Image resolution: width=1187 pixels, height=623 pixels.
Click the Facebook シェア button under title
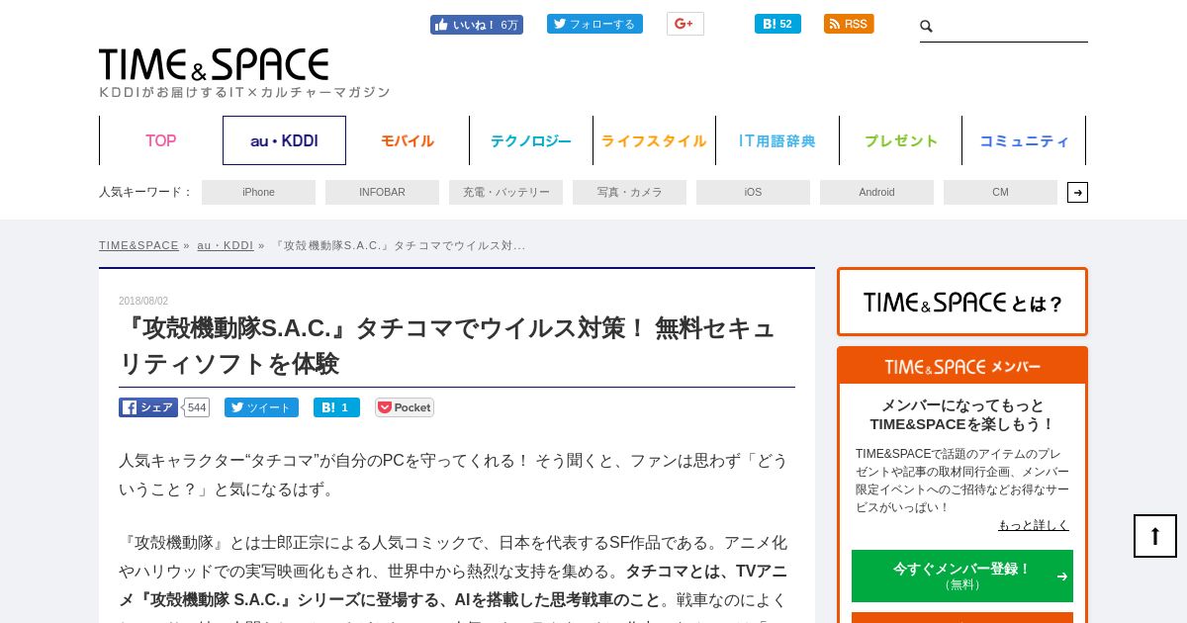148,407
